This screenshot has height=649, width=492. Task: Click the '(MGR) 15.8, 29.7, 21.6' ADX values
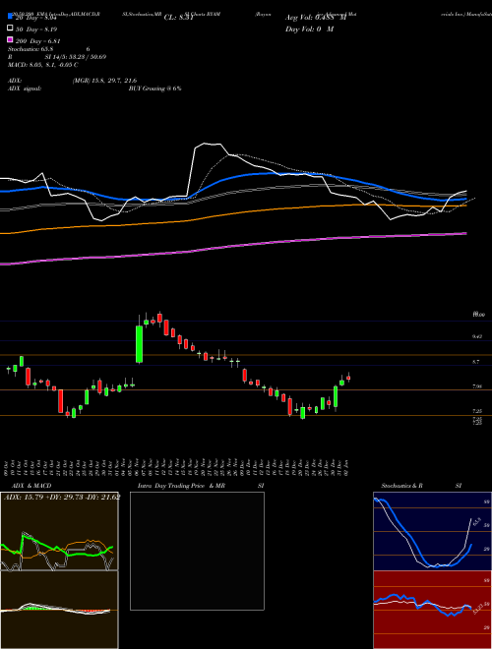pos(104,81)
